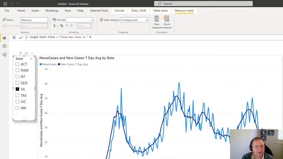Click the Save icon in title bar
This screenshot has width=283, height=159.
(x=5, y=4)
